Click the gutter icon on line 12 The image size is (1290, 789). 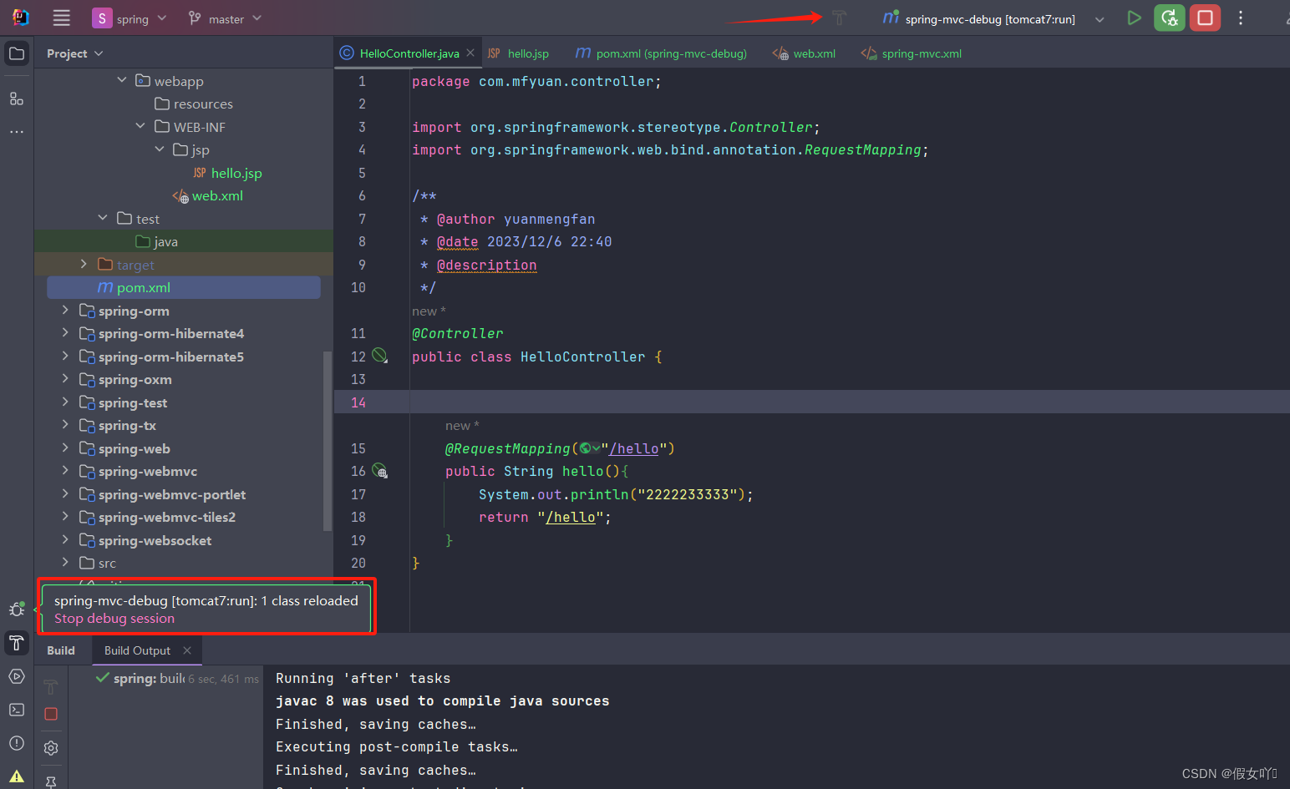[x=380, y=356]
